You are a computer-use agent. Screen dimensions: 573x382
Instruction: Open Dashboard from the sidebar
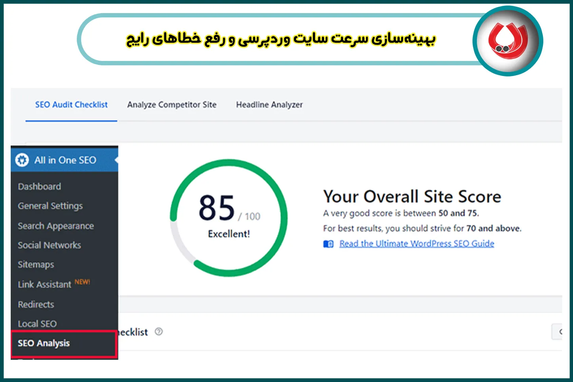[39, 186]
